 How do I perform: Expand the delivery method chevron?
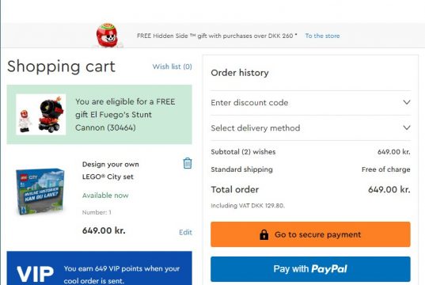[x=406, y=127]
